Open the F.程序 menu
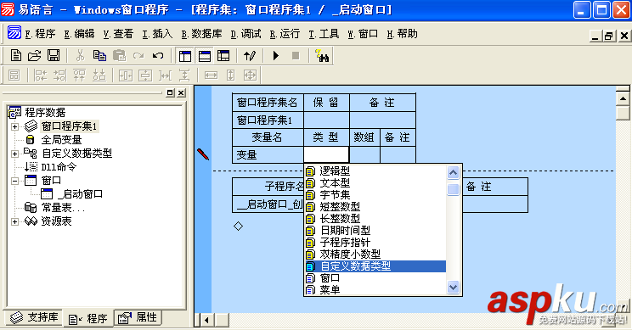The width and height of the screenshot is (632, 330). (x=40, y=34)
